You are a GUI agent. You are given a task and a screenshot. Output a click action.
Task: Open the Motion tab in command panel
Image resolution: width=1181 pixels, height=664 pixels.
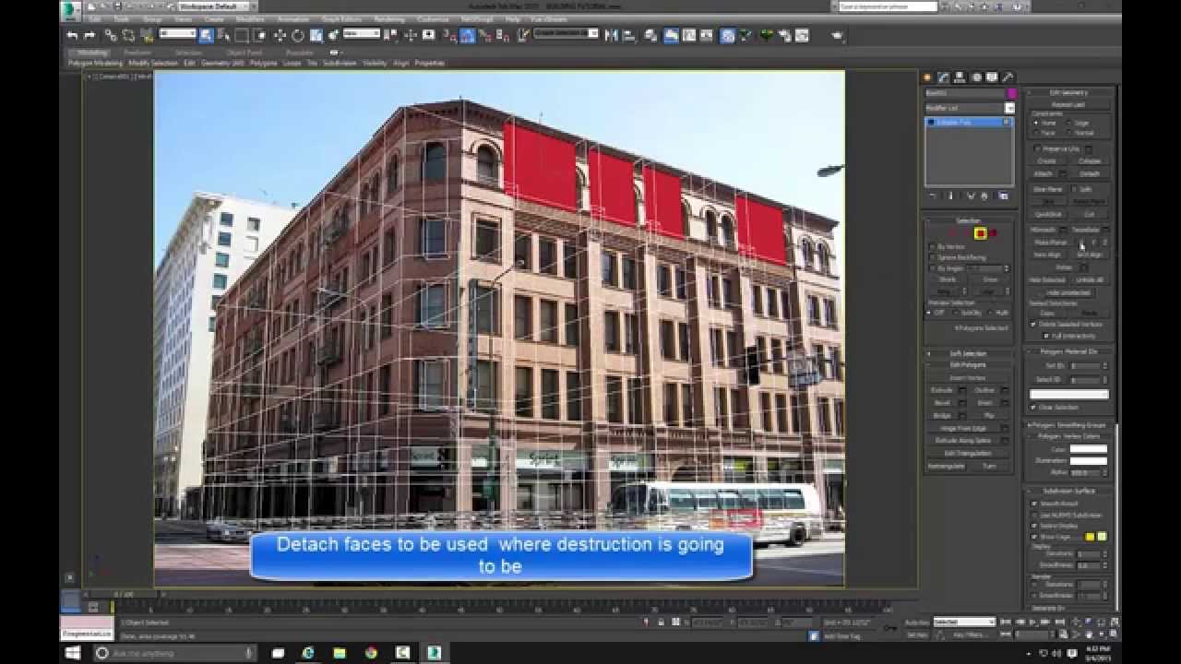976,77
